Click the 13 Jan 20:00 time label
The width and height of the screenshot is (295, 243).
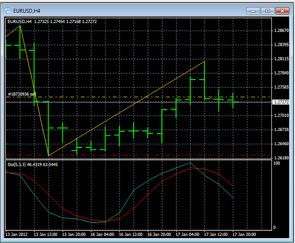(x=74, y=235)
